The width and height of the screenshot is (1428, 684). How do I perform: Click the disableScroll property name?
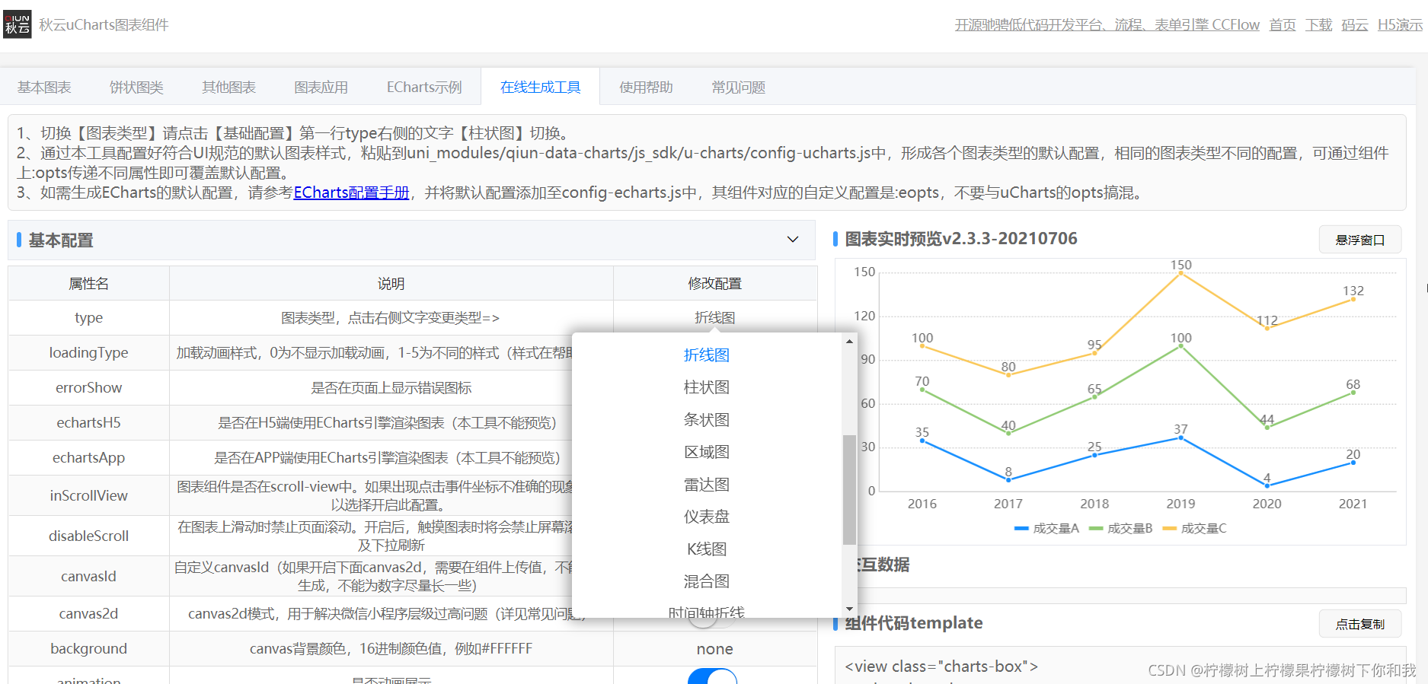(x=88, y=536)
